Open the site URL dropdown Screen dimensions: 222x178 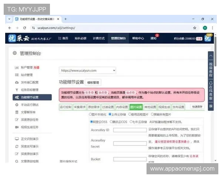87,70
